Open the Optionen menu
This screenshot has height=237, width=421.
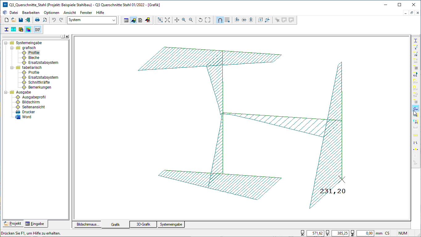click(x=52, y=13)
